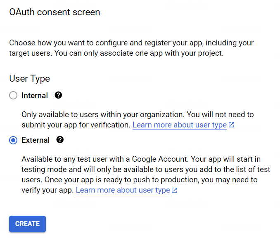Open Learn more link under Internal description
The height and width of the screenshot is (238, 280).
click(180, 125)
